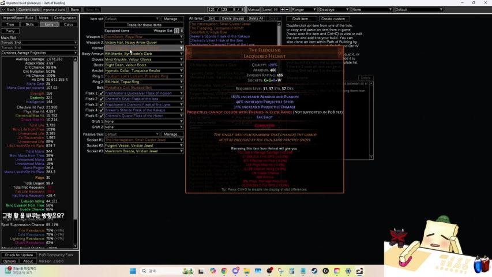Open Ring 2 Rift Hold dropdown
492x277 pixels.
pos(144,82)
